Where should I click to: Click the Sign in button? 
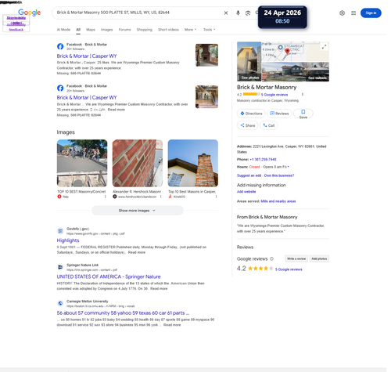pyautogui.click(x=371, y=13)
